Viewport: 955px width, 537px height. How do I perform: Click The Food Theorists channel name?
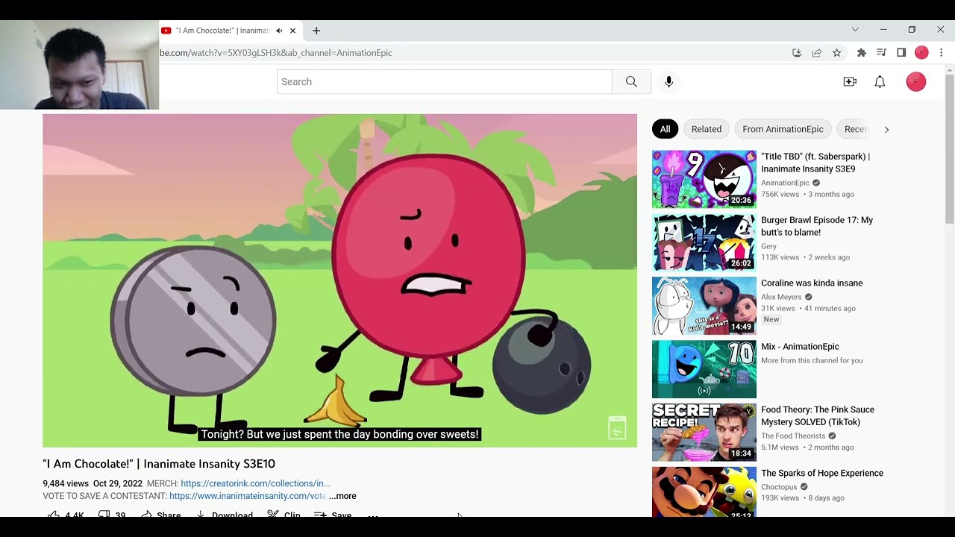tap(793, 436)
